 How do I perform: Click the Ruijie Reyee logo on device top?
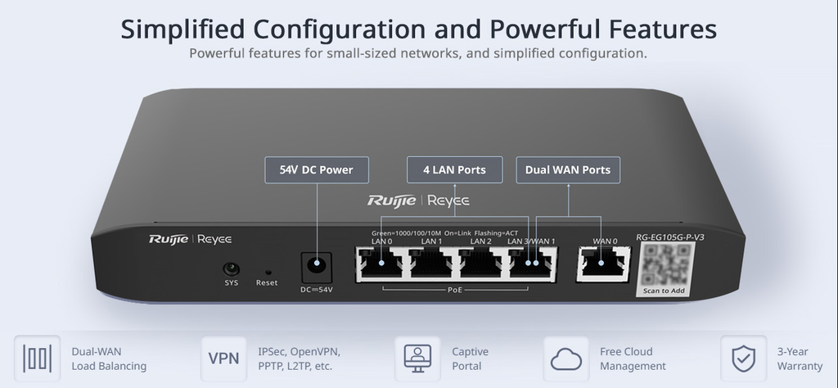click(418, 201)
